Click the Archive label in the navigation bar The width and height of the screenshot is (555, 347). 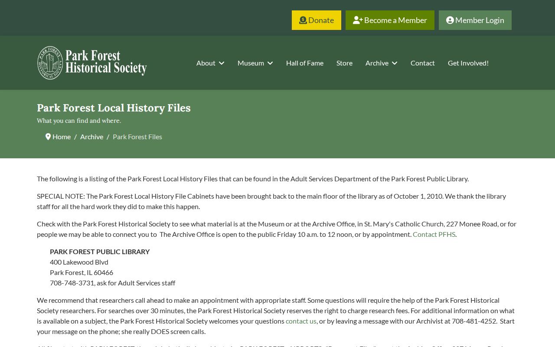click(377, 63)
